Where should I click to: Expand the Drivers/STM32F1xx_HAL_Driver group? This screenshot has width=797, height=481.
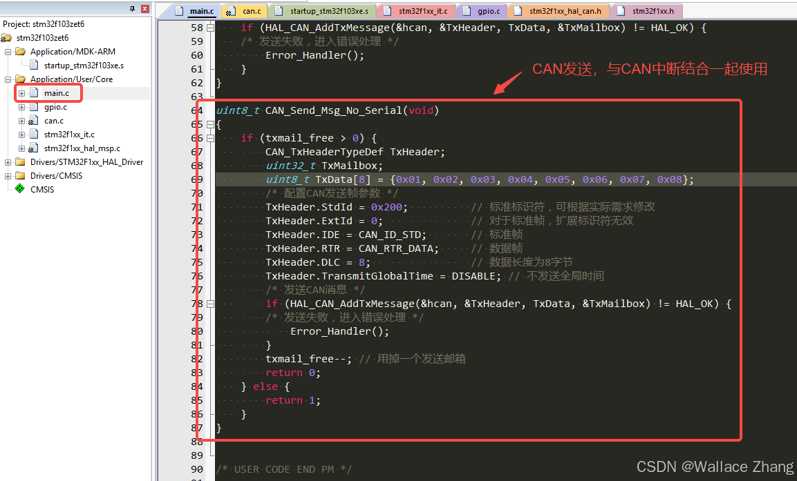(x=8, y=162)
